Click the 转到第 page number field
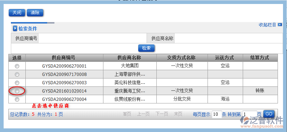Screen dimensions: 287x132 pos(250,114)
